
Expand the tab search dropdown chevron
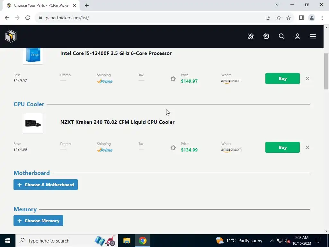tap(277, 5)
